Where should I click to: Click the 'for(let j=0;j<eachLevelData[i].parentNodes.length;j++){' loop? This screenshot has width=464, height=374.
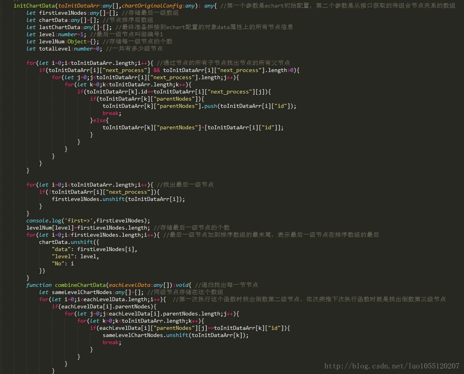[x=152, y=314]
